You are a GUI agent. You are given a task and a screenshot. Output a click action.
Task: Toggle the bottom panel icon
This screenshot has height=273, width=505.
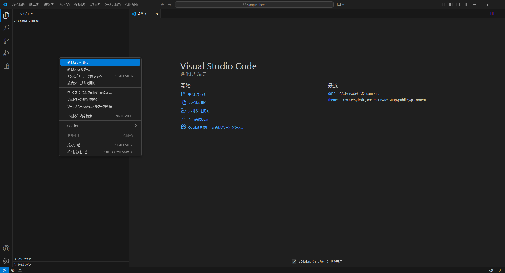tap(458, 4)
